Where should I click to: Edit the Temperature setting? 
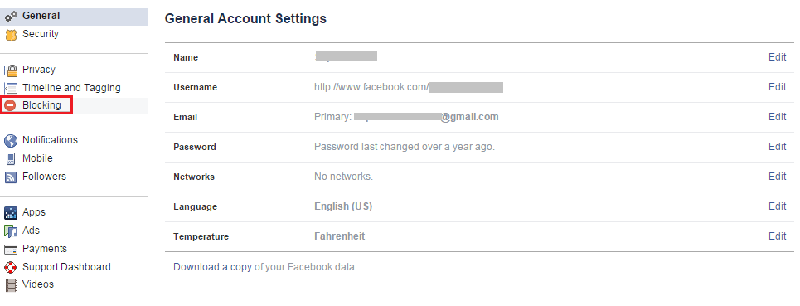tap(777, 236)
